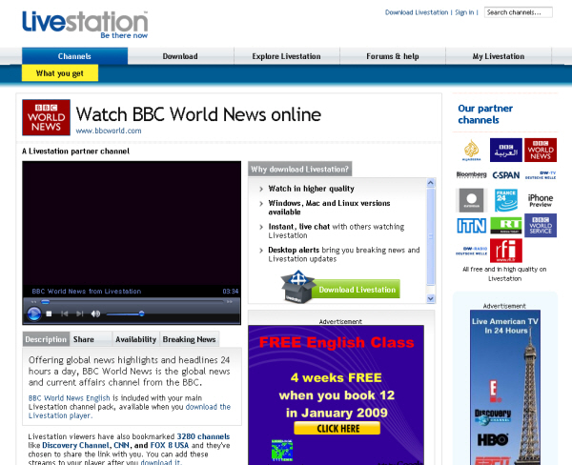Open the Live American TV advertisement
Image resolution: width=572 pixels, height=465 pixels.
(x=505, y=387)
